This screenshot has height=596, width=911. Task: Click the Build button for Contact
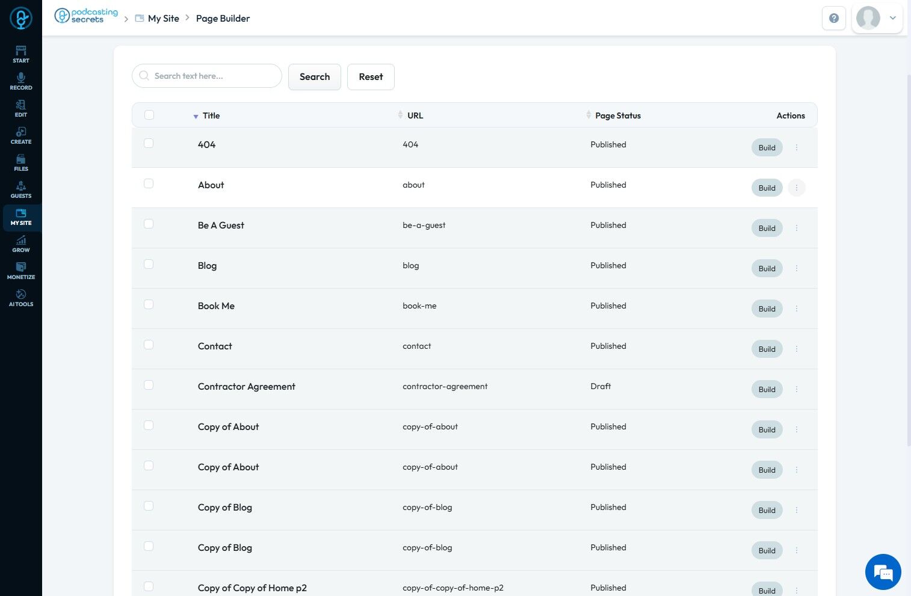coord(767,349)
